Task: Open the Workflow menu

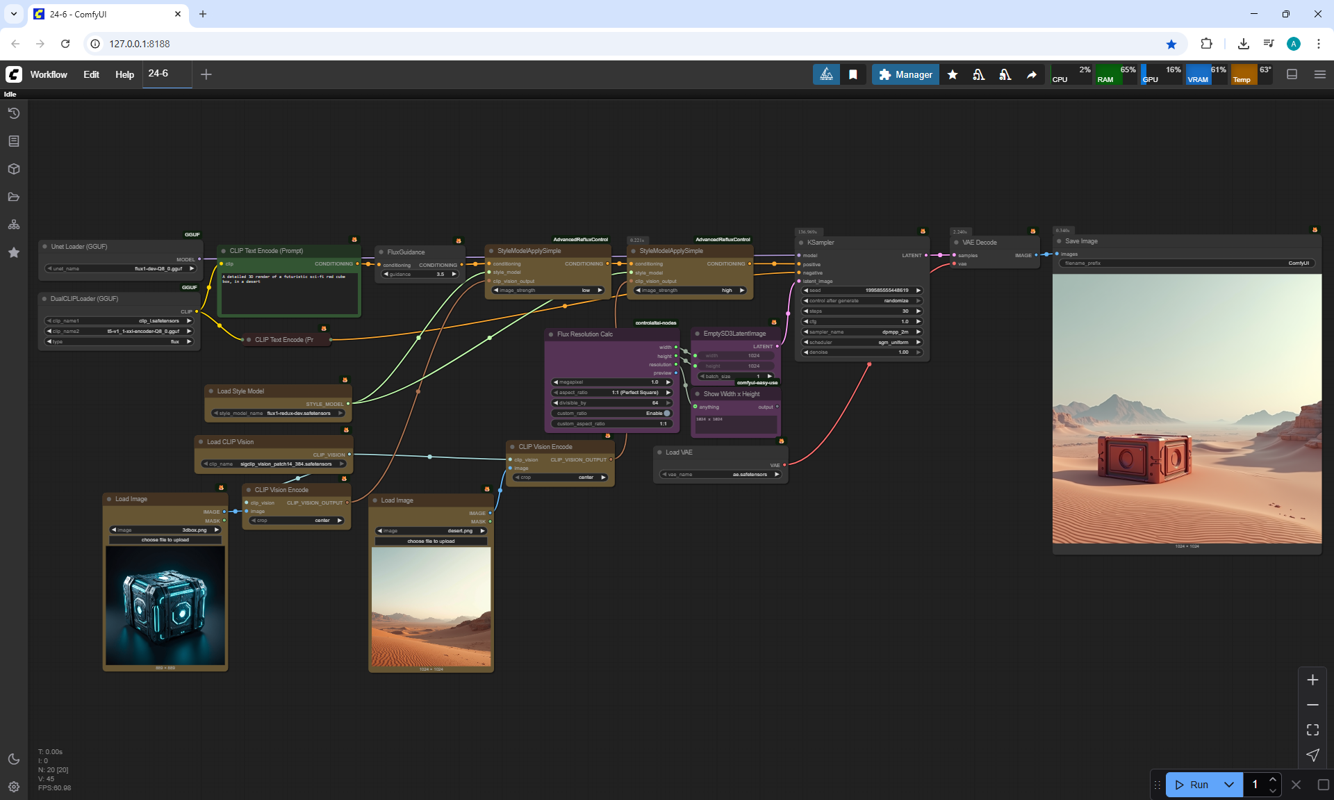Action: 49,74
